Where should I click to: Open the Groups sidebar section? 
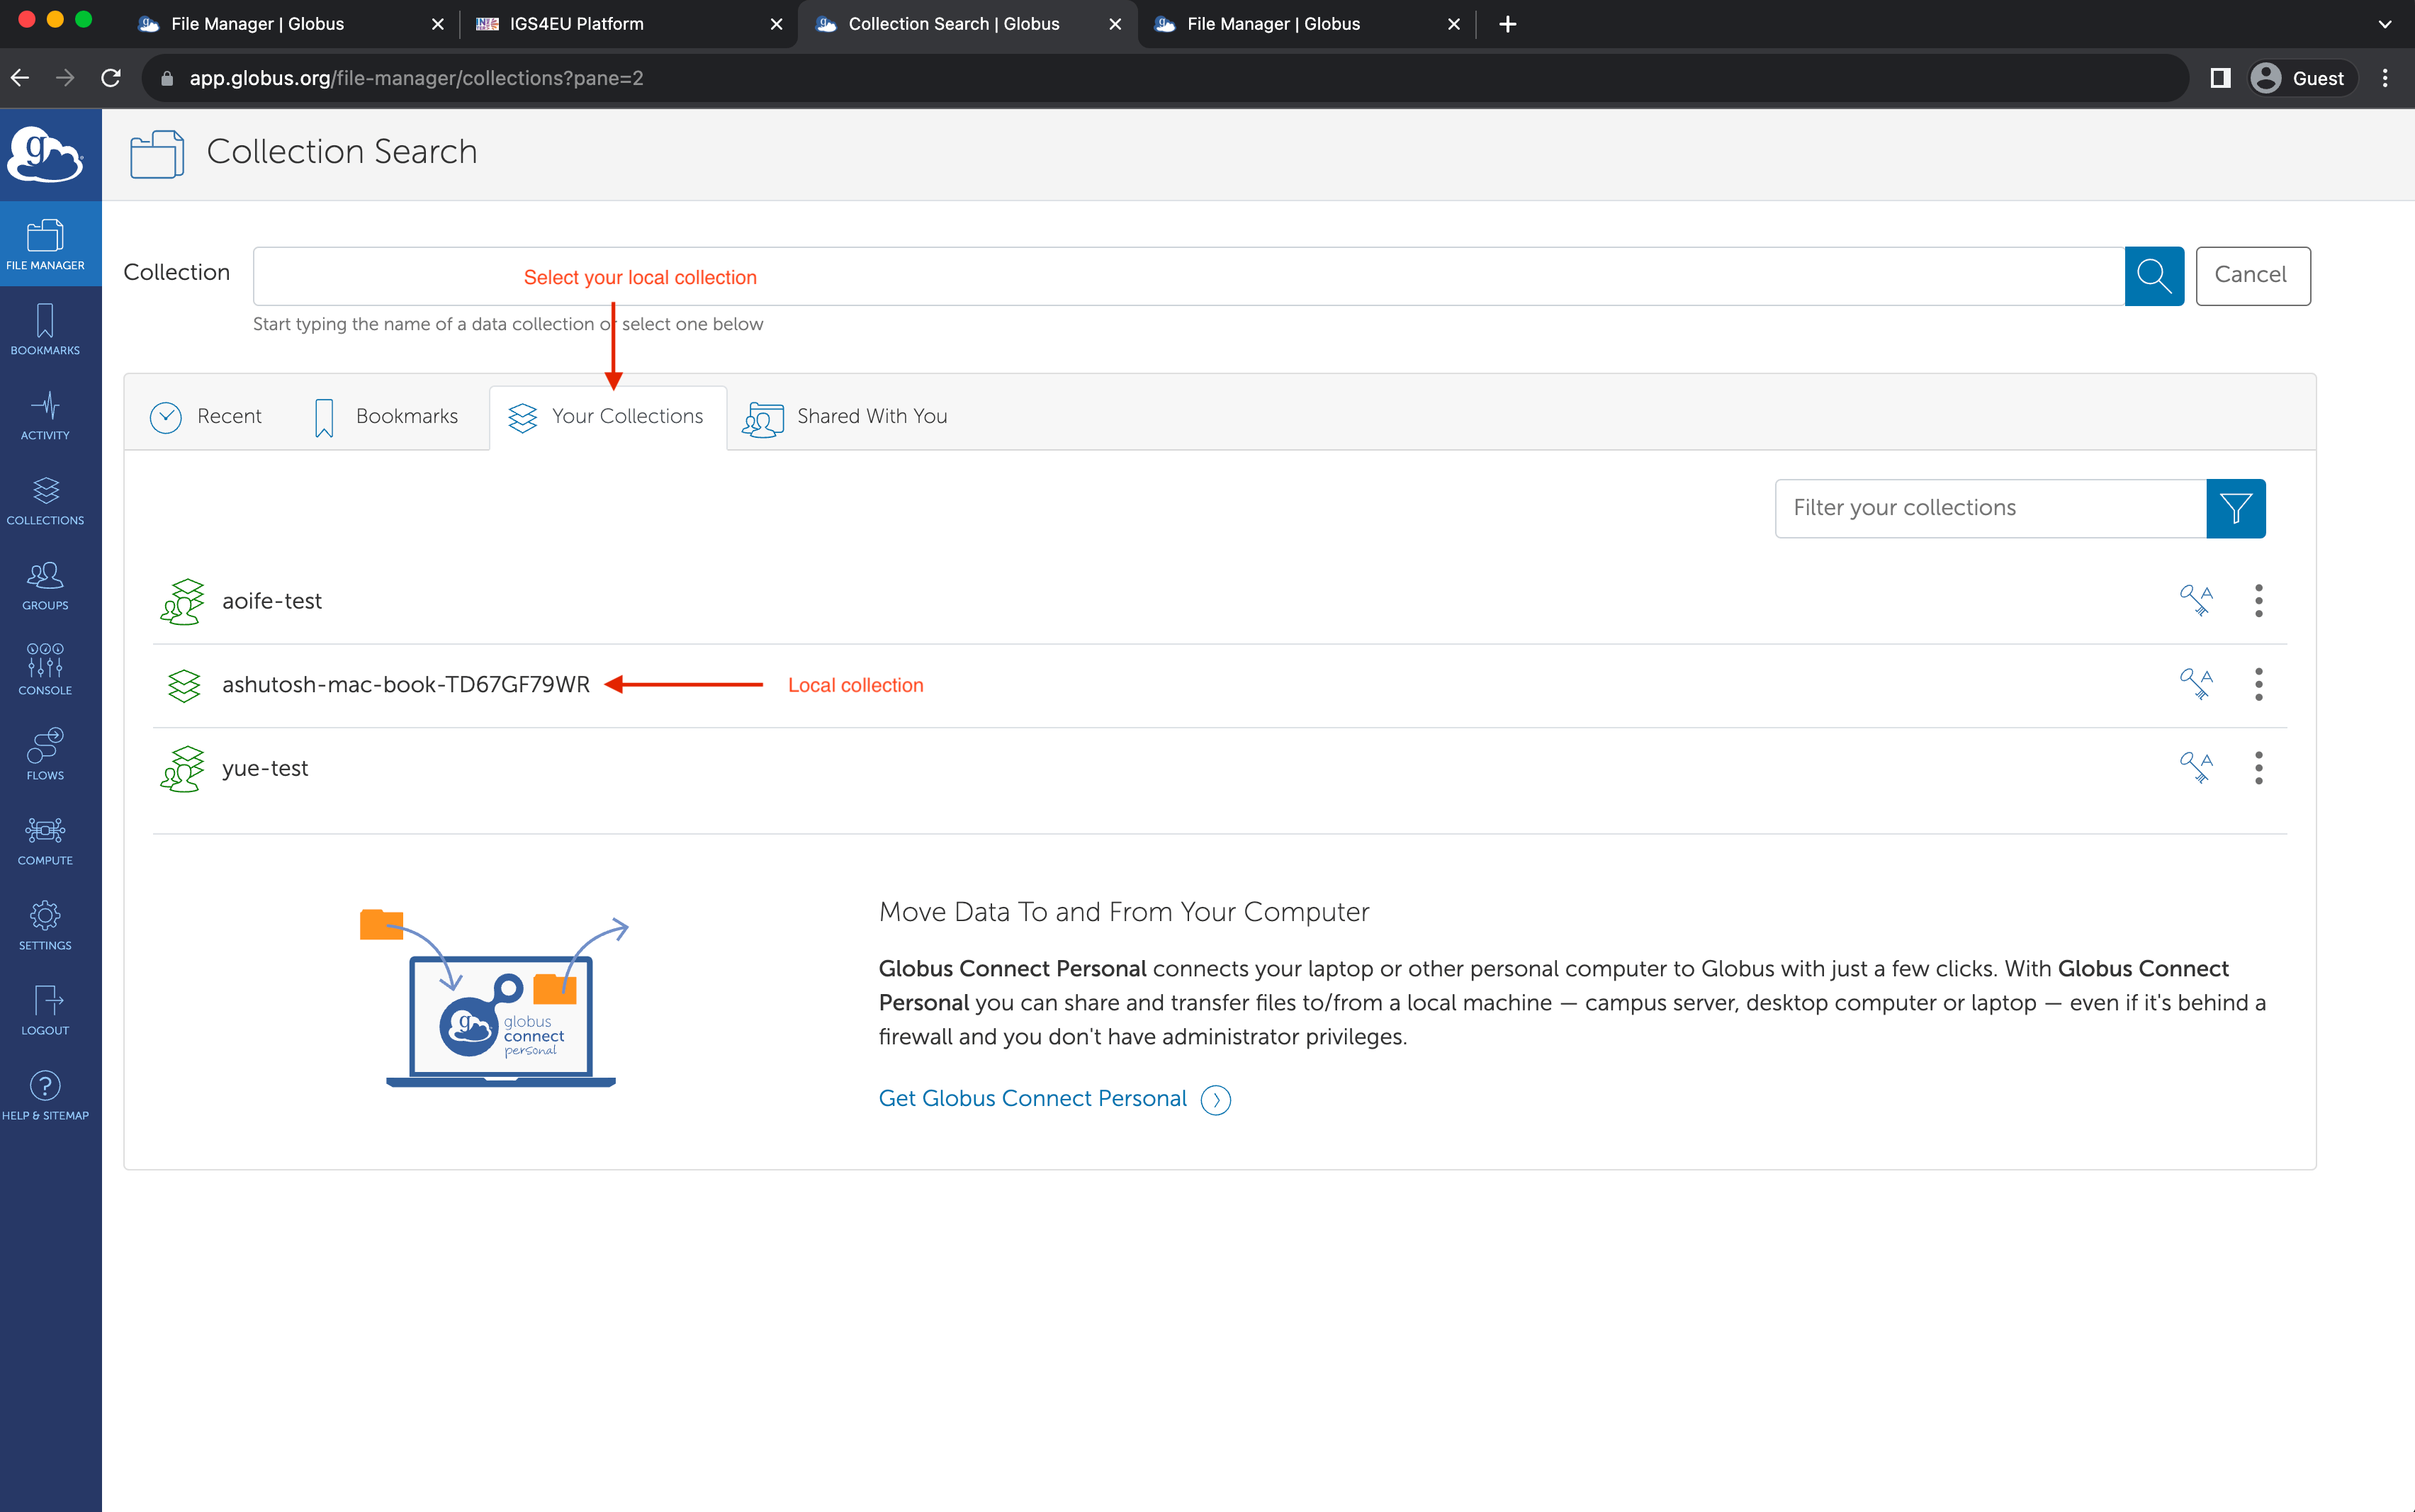(x=45, y=585)
